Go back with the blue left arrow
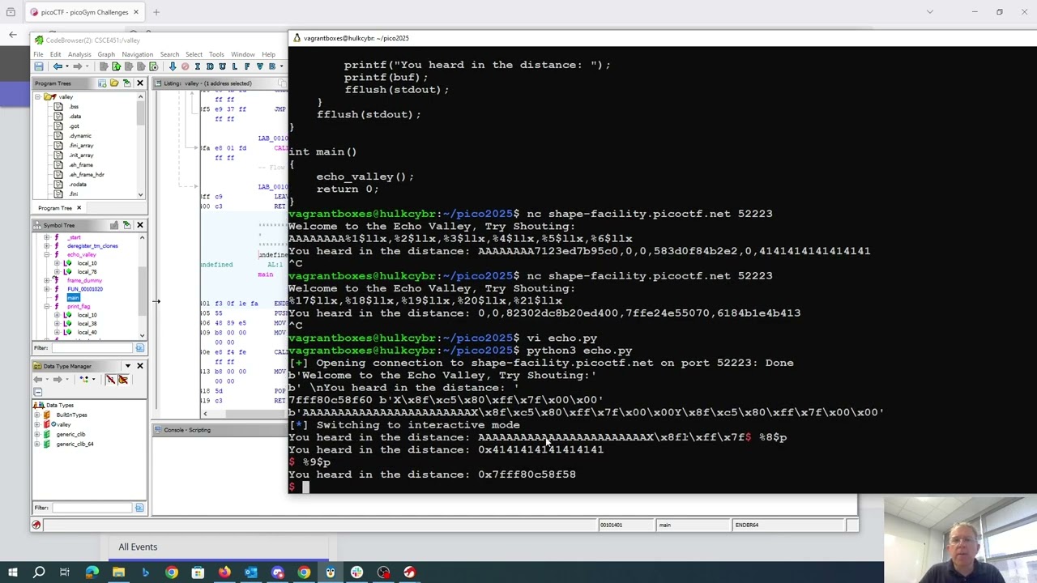1037x583 pixels. tap(58, 66)
